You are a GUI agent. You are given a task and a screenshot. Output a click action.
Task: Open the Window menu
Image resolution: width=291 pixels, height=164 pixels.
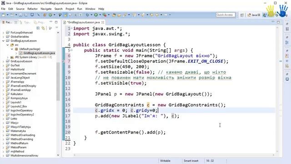(90, 9)
